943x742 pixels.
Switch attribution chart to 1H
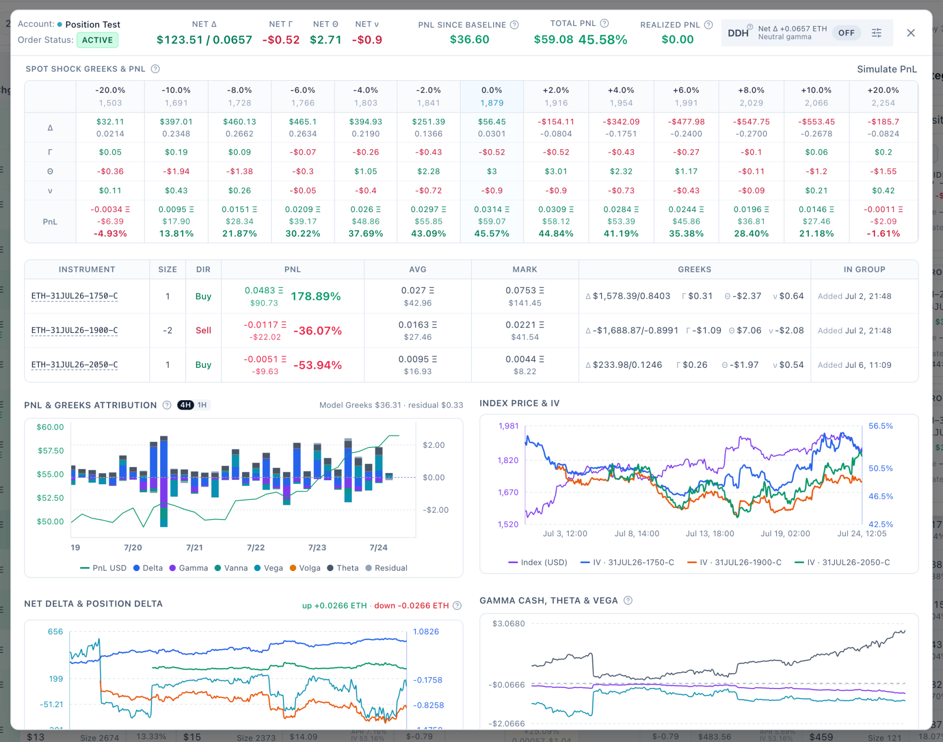(x=202, y=405)
